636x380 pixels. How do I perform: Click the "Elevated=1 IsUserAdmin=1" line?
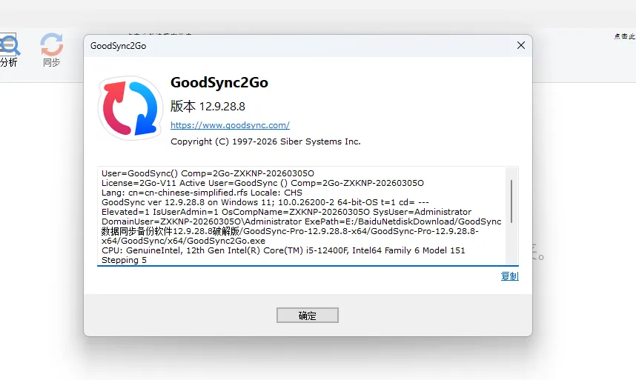pyautogui.click(x=286, y=212)
